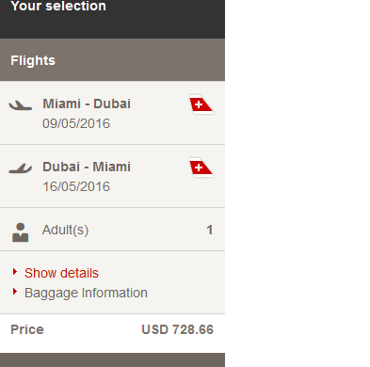Select the Miami - Dubai flight title
Image resolution: width=370 pixels, height=367 pixels.
click(87, 104)
